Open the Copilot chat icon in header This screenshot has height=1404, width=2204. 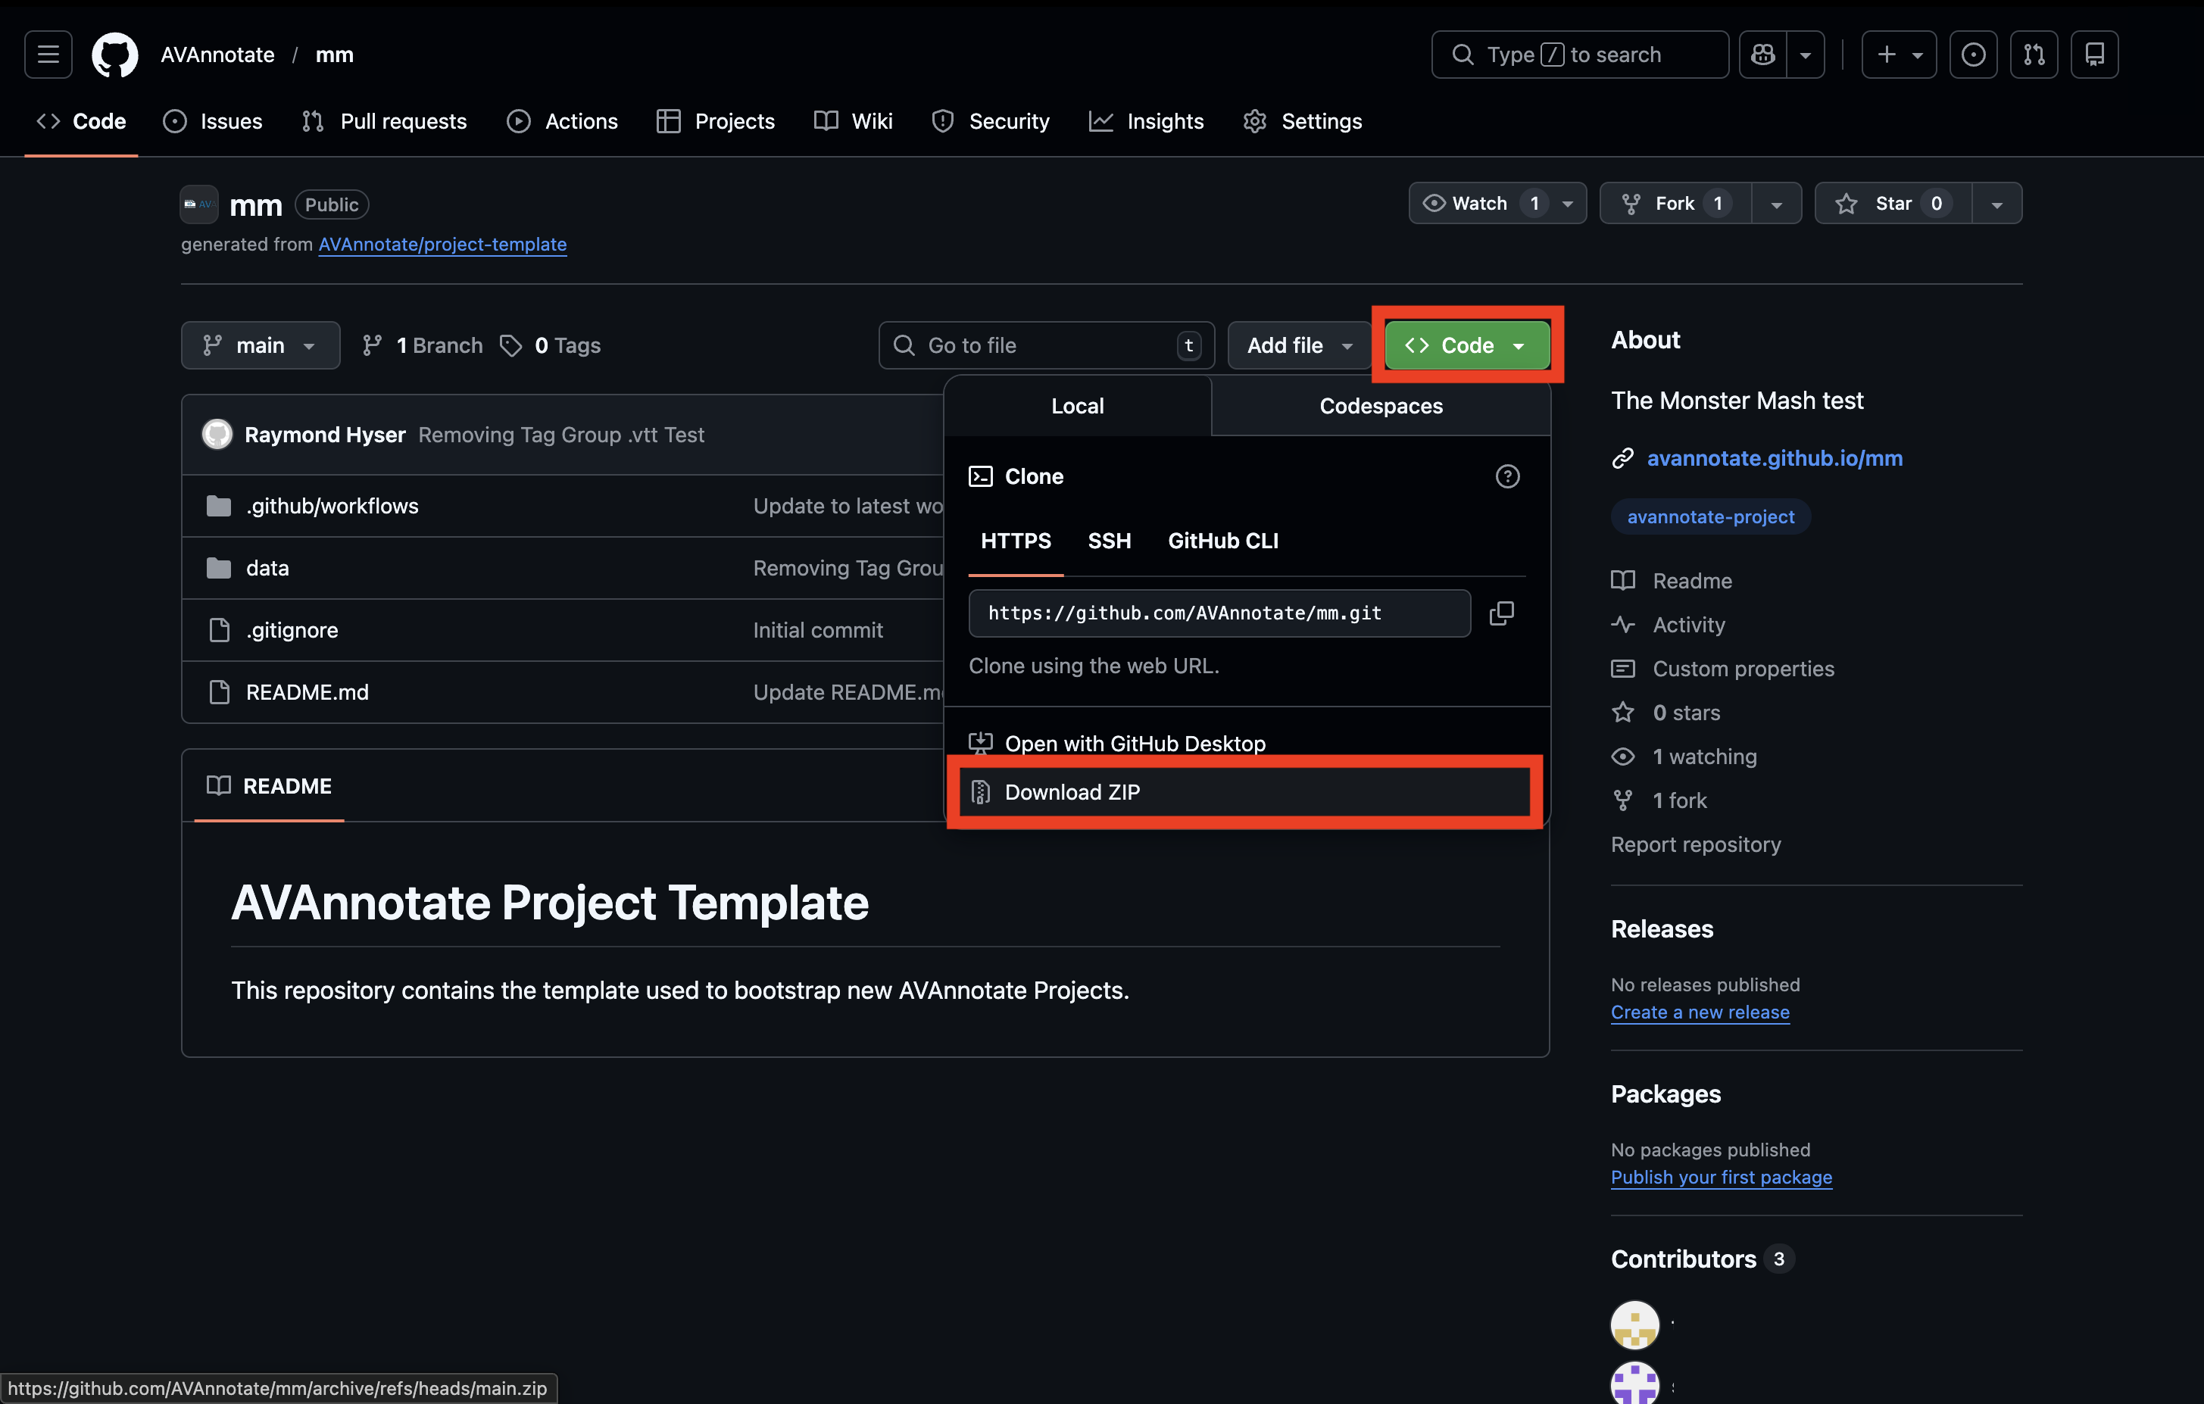1763,55
